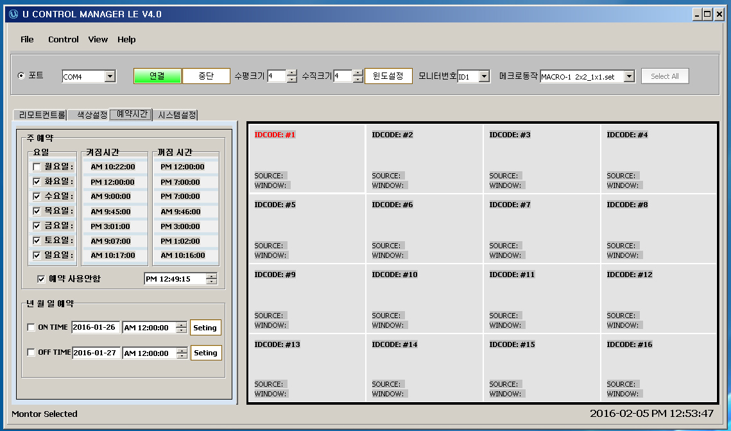
Task: Toggle the 예약 사용안함 checkbox
Action: 41,279
